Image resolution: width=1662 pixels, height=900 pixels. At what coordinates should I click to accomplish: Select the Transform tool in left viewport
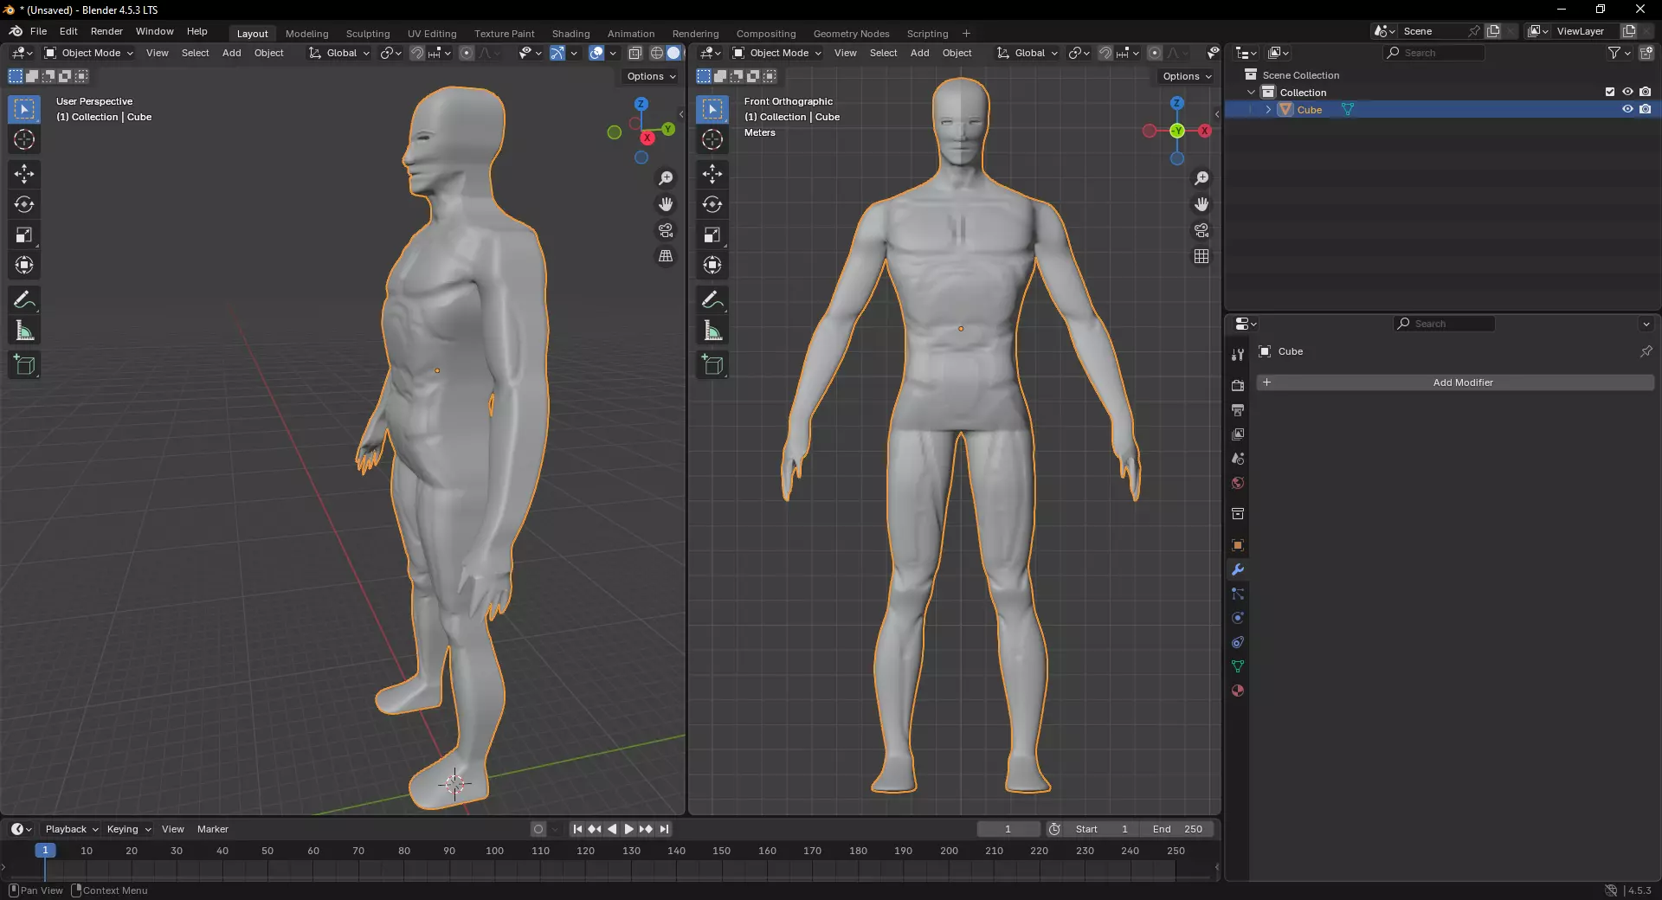coord(24,265)
